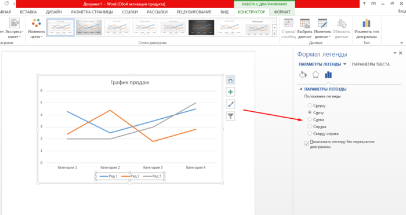The width and height of the screenshot is (406, 215).
Task: Switch to the Конструктор tab
Action: [251, 12]
